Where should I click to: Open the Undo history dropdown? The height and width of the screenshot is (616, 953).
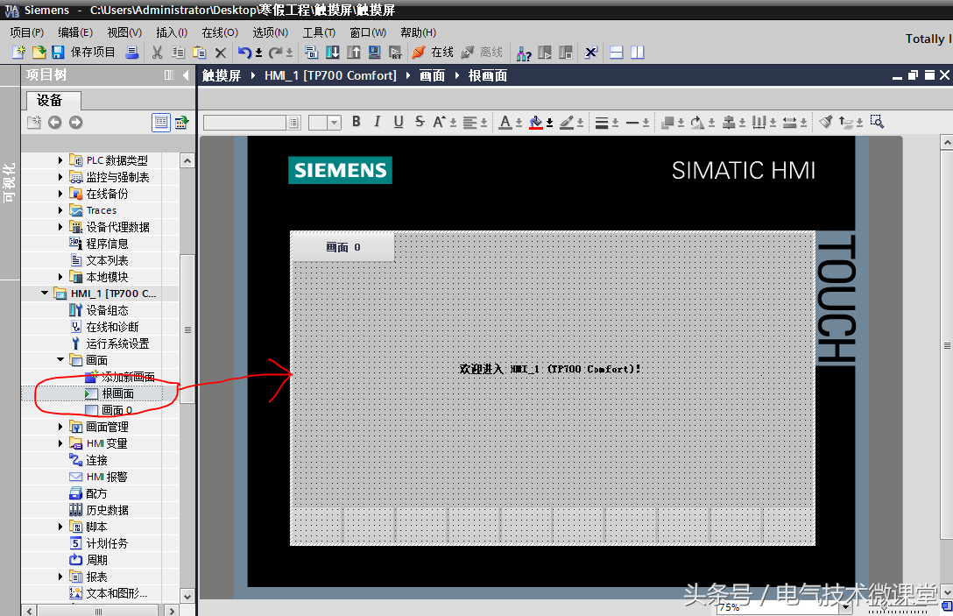pyautogui.click(x=258, y=53)
